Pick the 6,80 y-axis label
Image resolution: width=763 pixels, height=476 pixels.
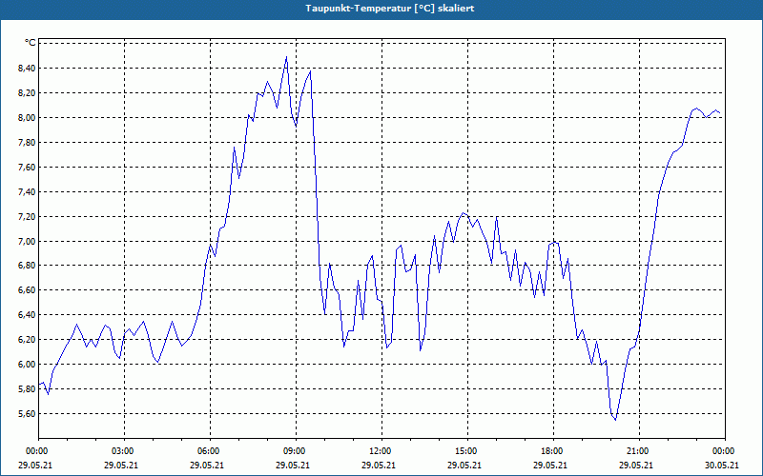coord(25,266)
